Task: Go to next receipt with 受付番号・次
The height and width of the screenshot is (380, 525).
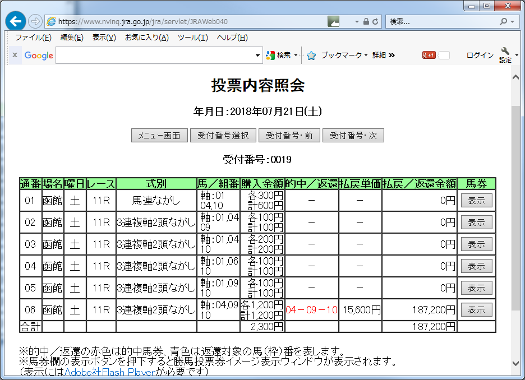Action: tap(353, 136)
